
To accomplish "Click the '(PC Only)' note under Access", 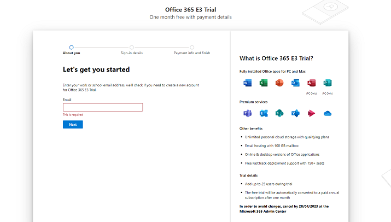I will tap(312, 94).
